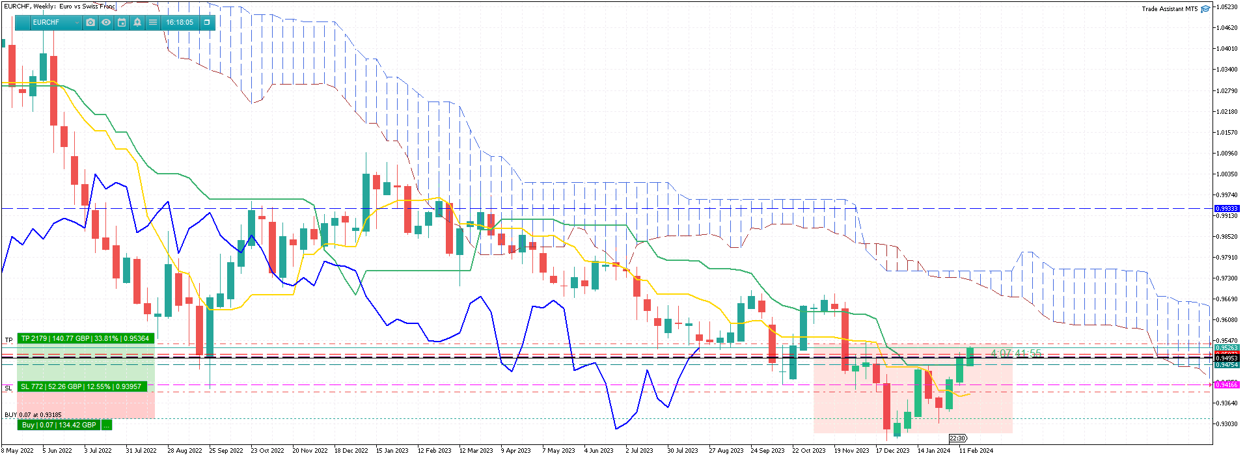Add an alert using the bell icon

(x=137, y=22)
